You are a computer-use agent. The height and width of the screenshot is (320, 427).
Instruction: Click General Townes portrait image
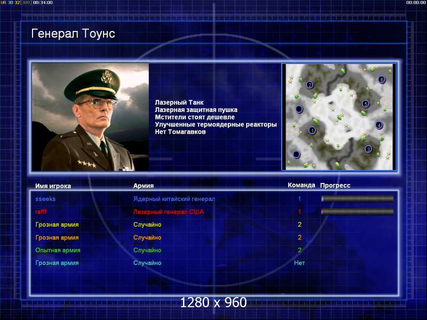pyautogui.click(x=90, y=117)
